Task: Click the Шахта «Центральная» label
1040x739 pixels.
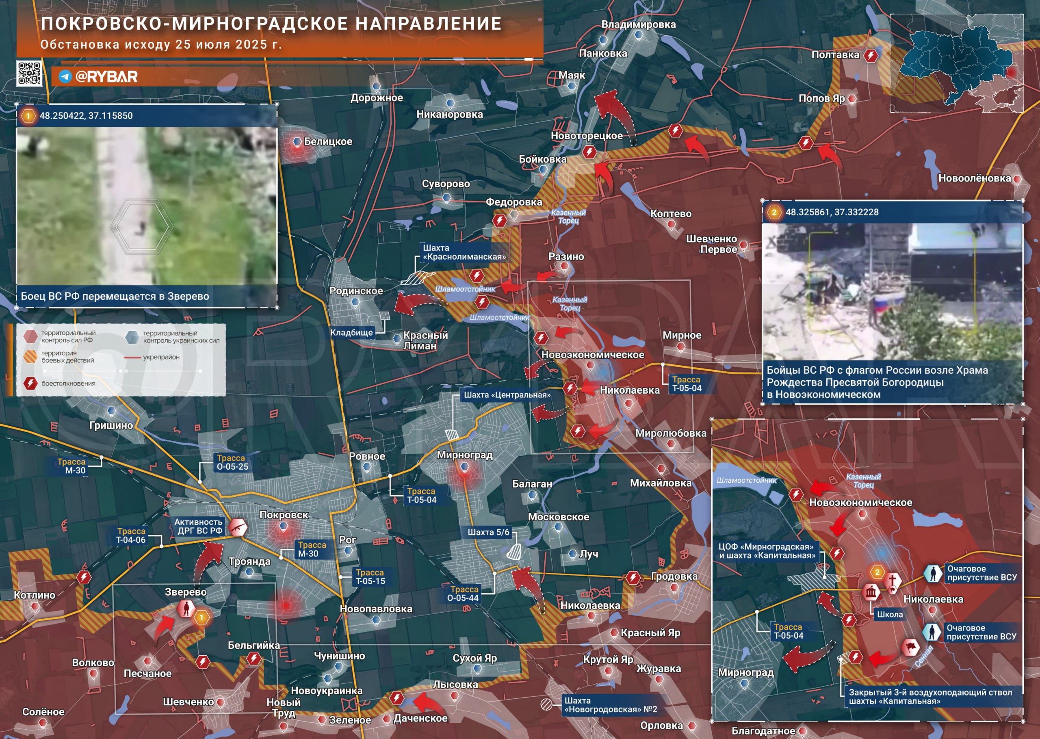Action: (507, 395)
